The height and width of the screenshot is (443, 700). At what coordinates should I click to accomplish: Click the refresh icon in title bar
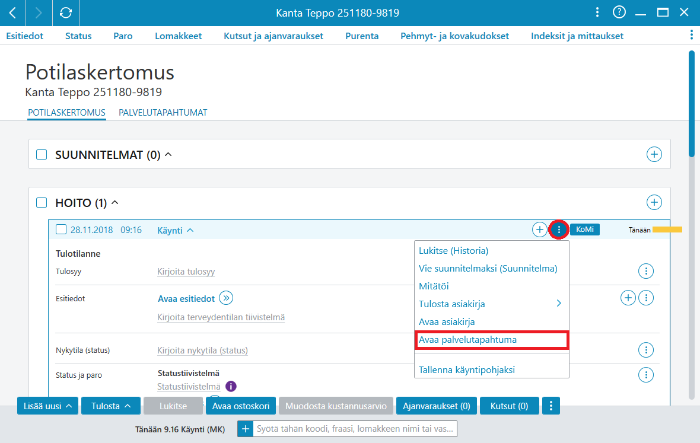[x=66, y=13]
